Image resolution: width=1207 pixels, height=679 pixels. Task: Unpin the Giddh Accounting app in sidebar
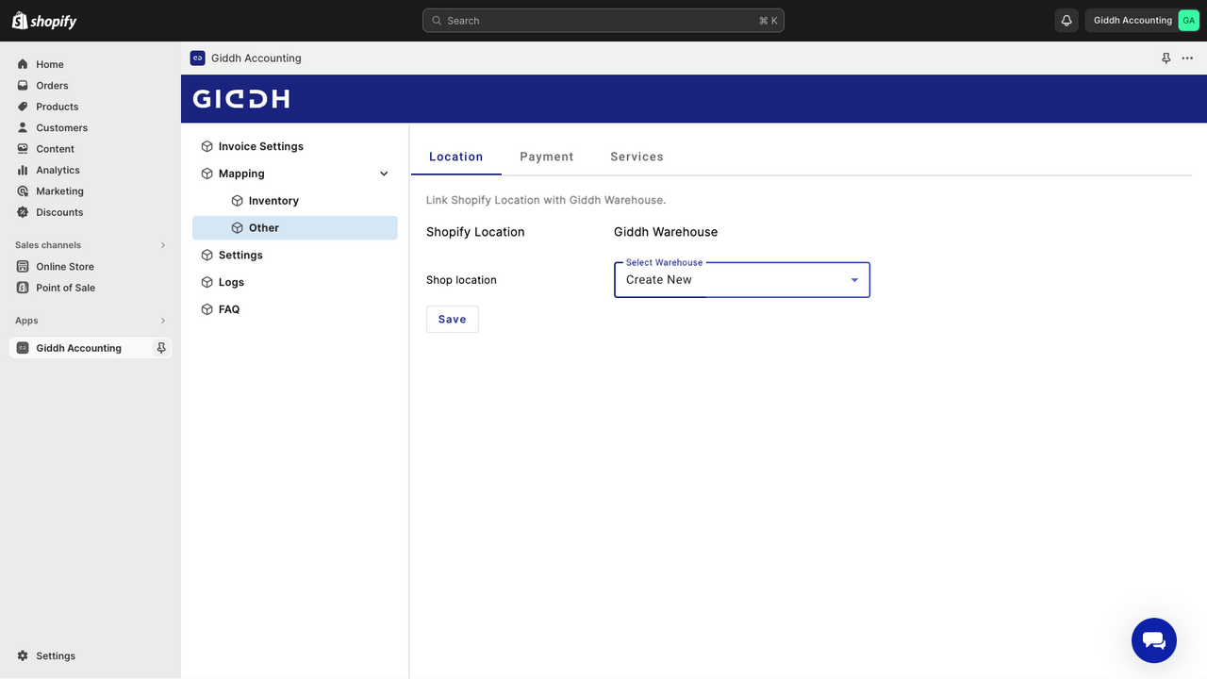click(x=161, y=348)
